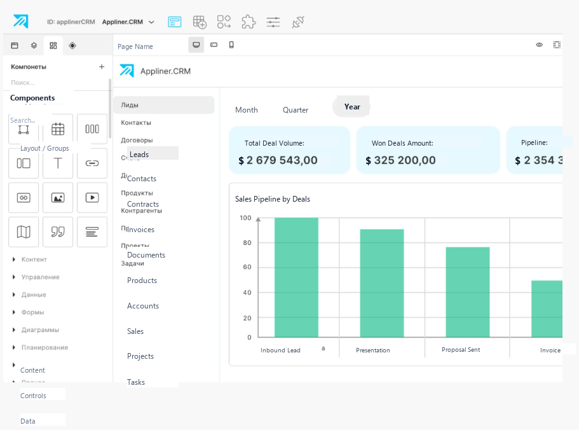
Task: Click the Won Deals Amount card
Action: coord(428,150)
